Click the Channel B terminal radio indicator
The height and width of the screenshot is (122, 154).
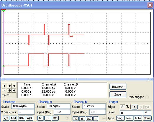(104, 118)
